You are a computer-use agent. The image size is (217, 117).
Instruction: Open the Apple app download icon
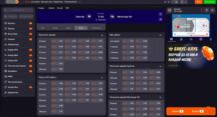click(x=169, y=2)
